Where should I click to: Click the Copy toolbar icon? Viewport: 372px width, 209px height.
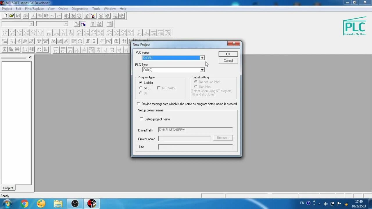(x=40, y=16)
